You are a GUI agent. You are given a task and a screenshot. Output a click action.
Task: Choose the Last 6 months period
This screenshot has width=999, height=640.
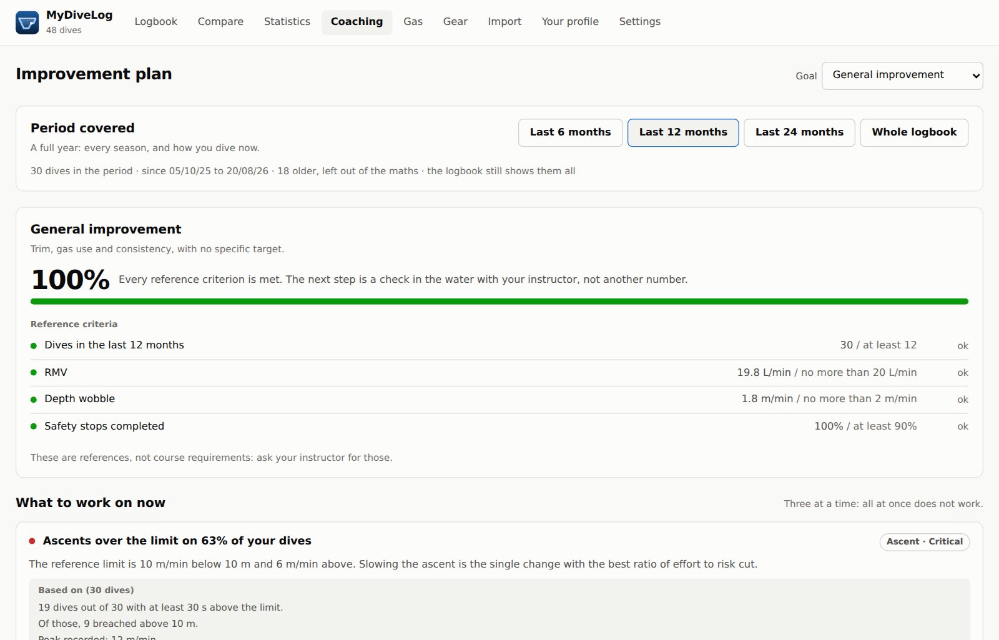tap(570, 132)
